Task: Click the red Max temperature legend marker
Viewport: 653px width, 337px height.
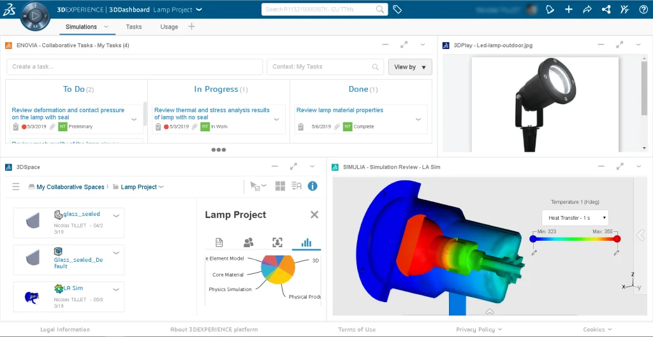Action: pyautogui.click(x=617, y=239)
